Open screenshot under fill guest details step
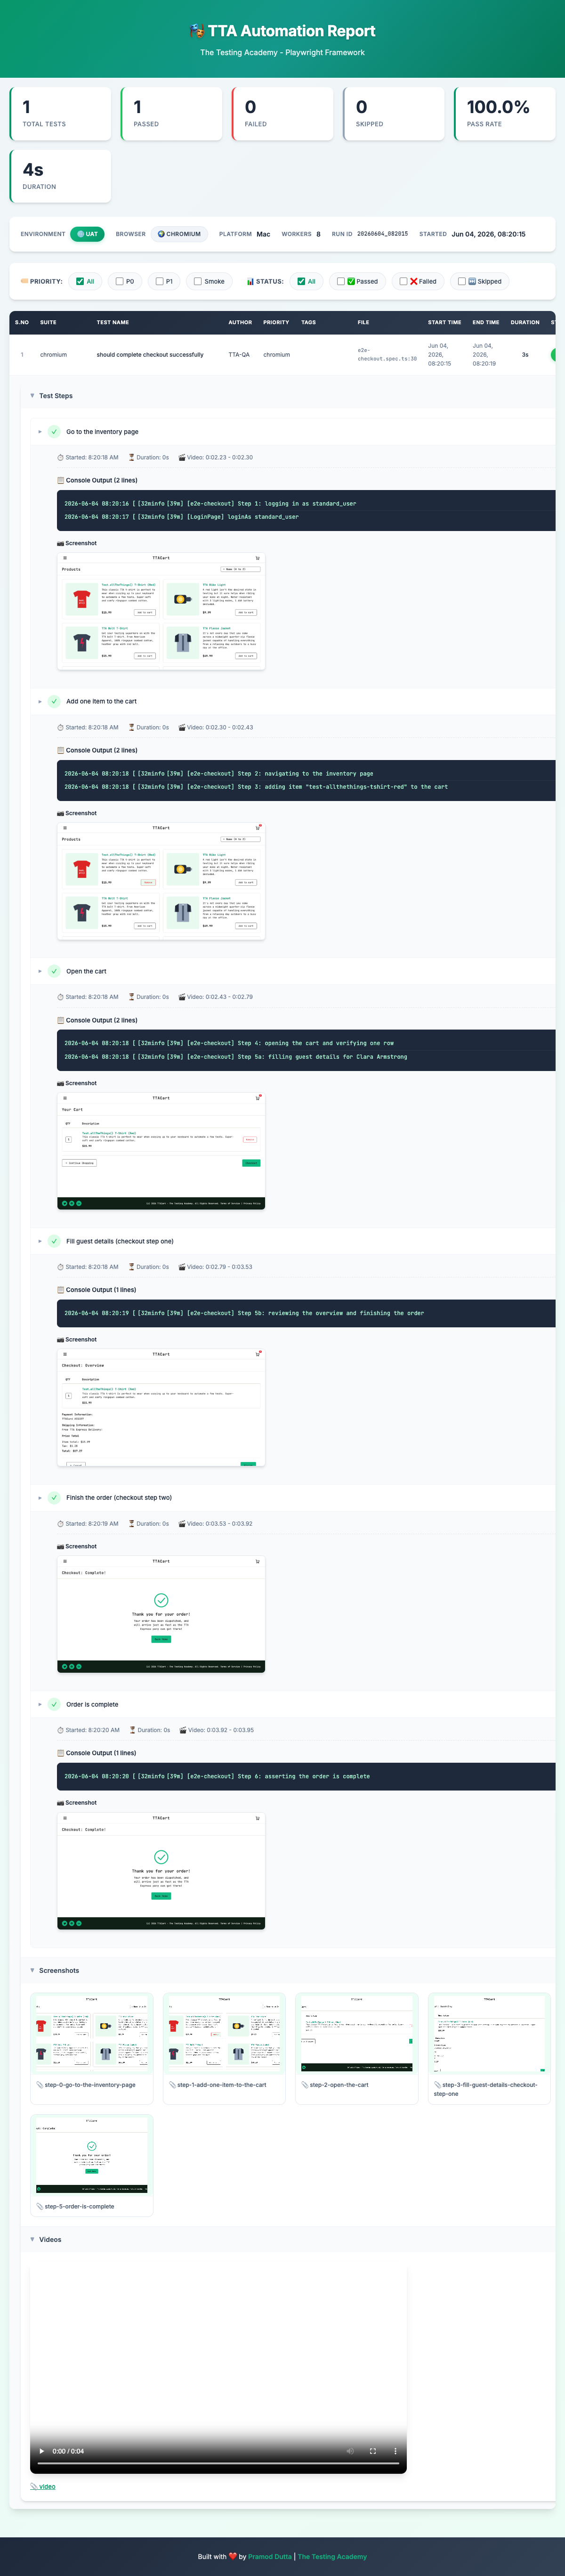Image resolution: width=565 pixels, height=2576 pixels. [x=161, y=1406]
